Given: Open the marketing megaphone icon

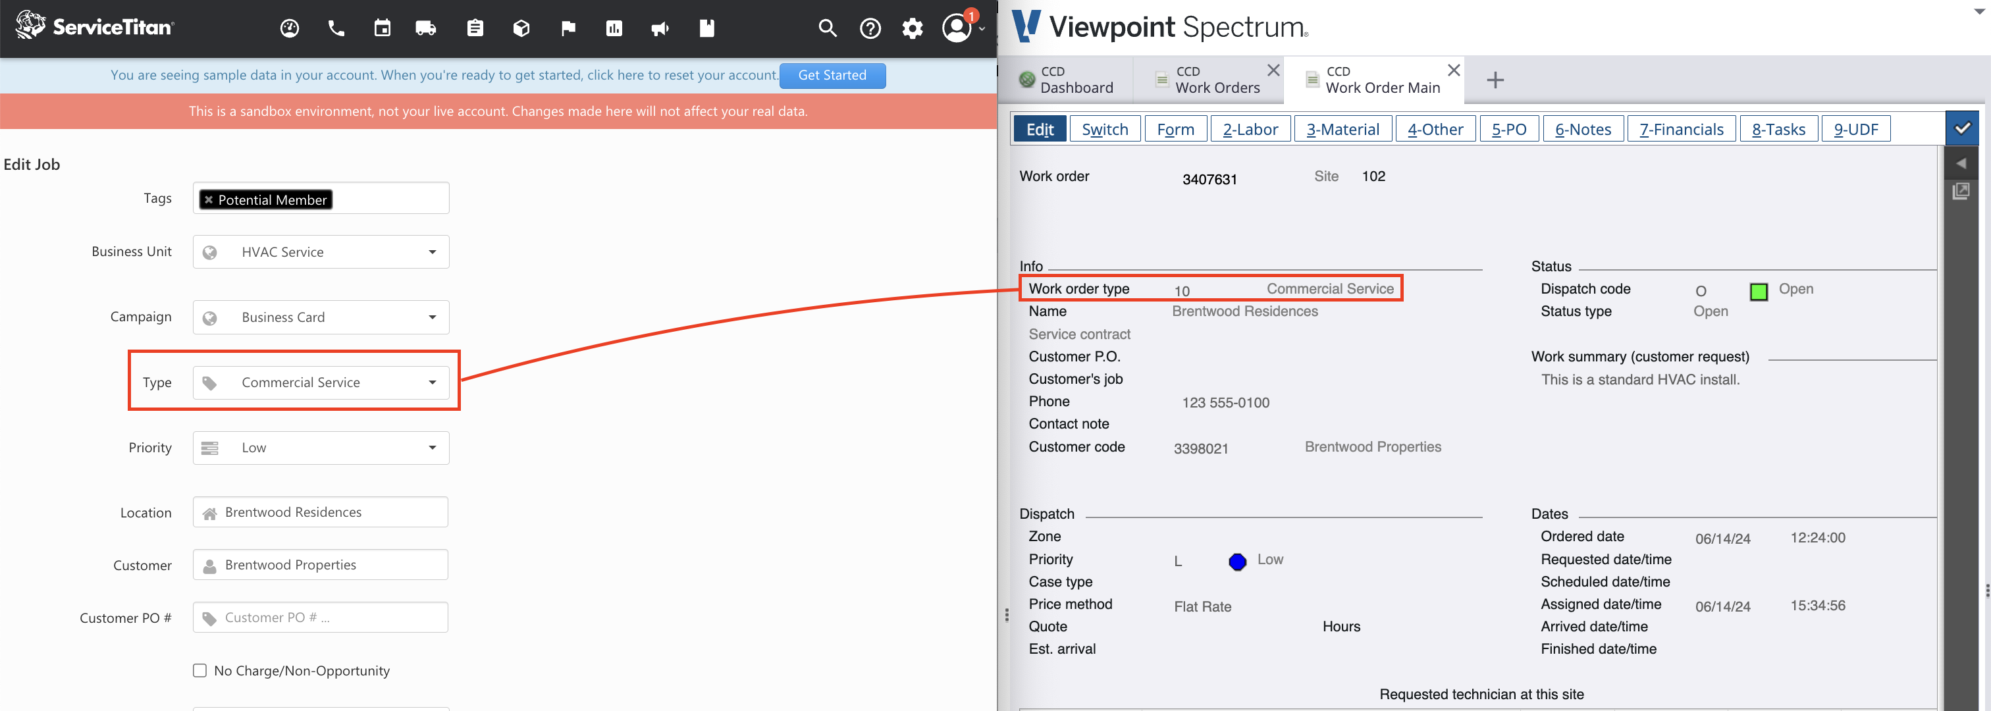Looking at the screenshot, I should (x=660, y=28).
